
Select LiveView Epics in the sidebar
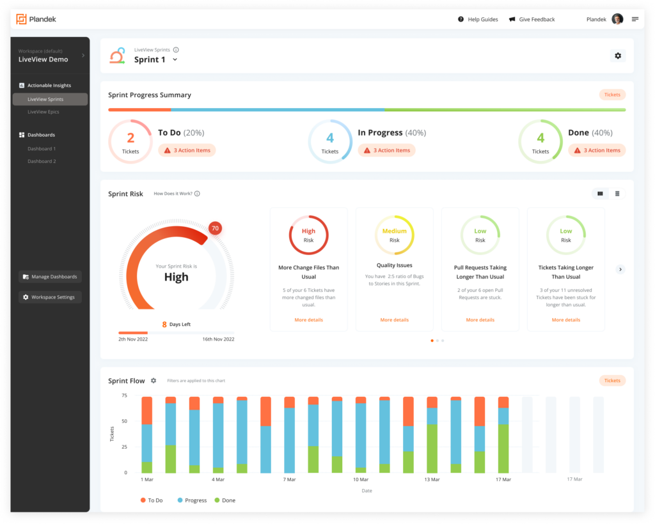45,112
